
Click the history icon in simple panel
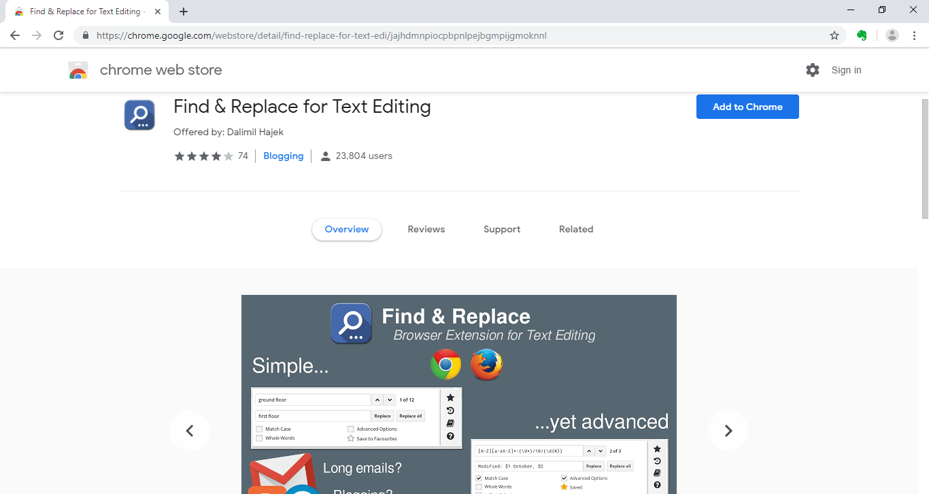coord(450,410)
